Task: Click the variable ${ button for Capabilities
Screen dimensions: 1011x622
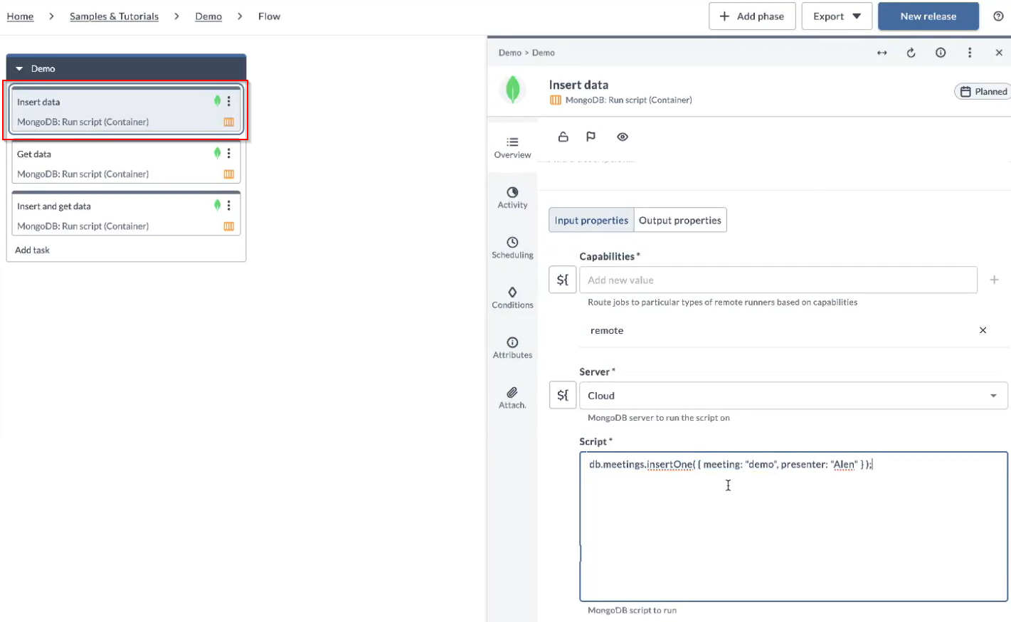Action: (562, 280)
